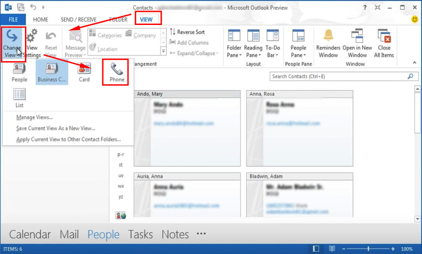Click the smiley feedback icon

[415, 20]
